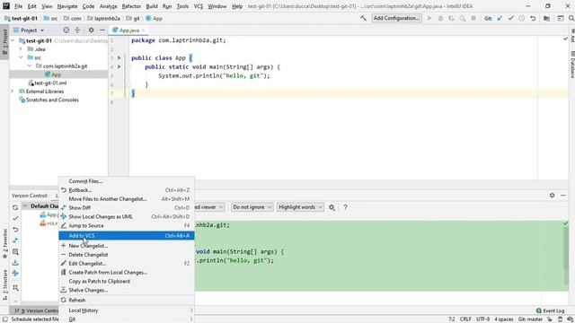Open the Refactor menu

(x=131, y=6)
